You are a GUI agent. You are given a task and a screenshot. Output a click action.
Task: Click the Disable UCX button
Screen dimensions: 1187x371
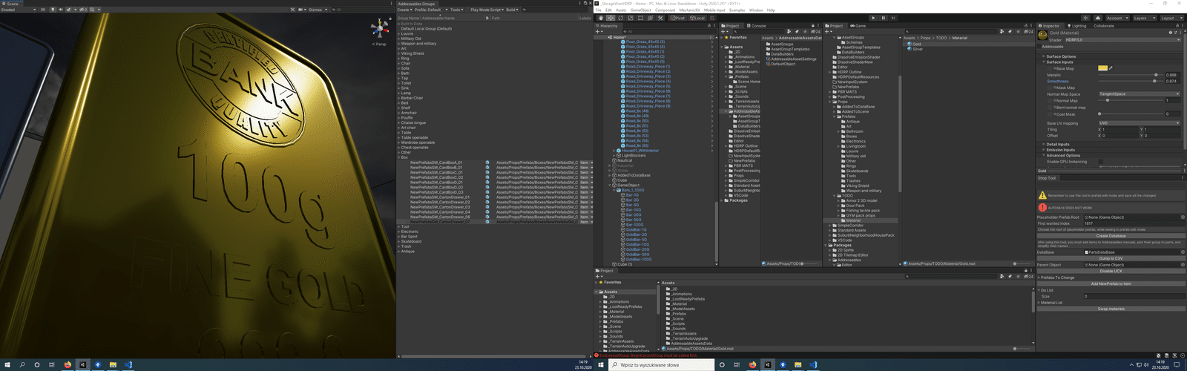tap(1111, 271)
